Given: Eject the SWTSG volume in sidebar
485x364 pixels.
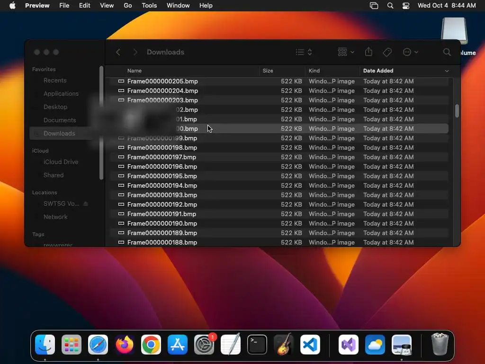Looking at the screenshot, I should click(x=86, y=204).
